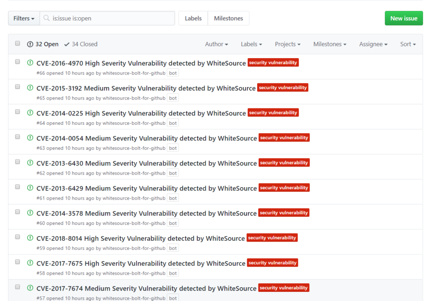Tick the checkbox beside CVE-2014-3578

click(x=17, y=212)
